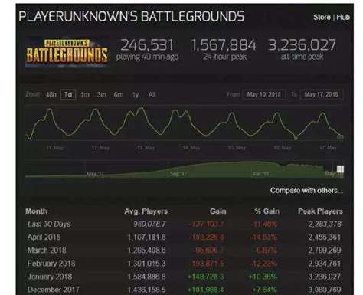Click the February 2018 row label
Screen dimensions: 363x295
coord(51,264)
